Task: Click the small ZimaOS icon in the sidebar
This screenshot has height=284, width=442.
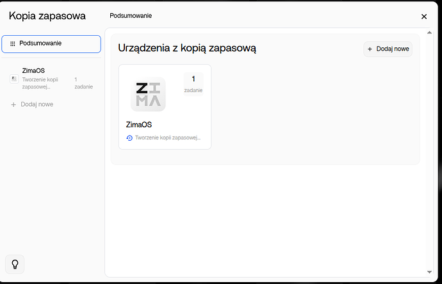Action: pyautogui.click(x=14, y=79)
